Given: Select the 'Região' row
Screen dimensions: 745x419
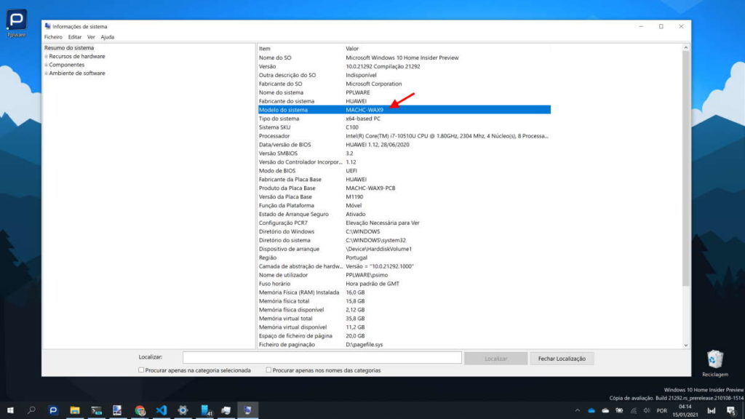Looking at the screenshot, I should pyautogui.click(x=405, y=258).
